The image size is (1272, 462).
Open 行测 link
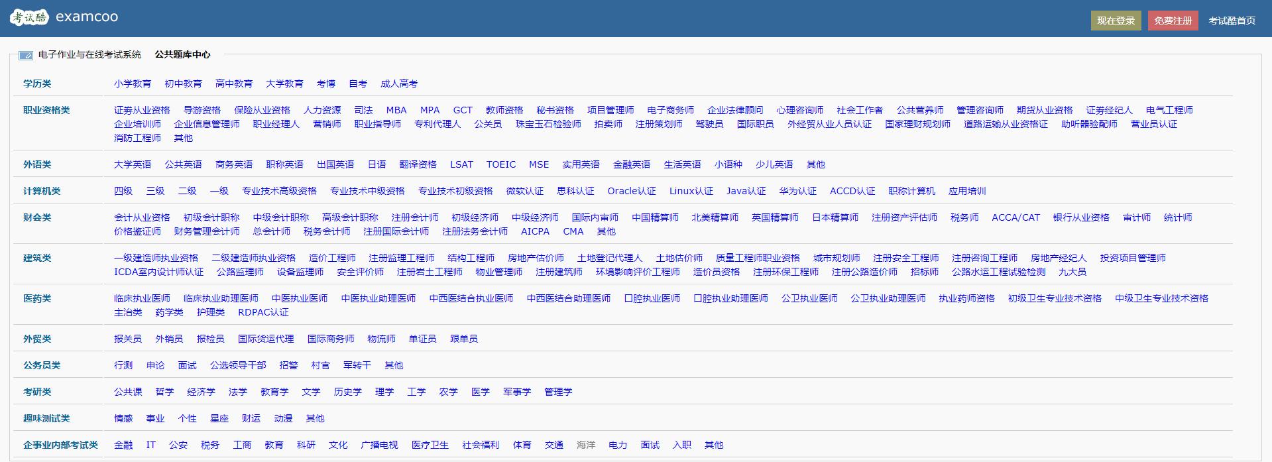click(123, 365)
